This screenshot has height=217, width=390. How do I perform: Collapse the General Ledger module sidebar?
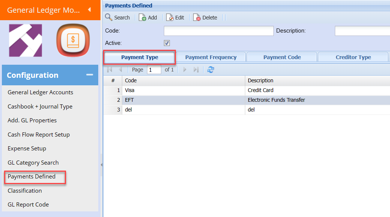(90, 10)
